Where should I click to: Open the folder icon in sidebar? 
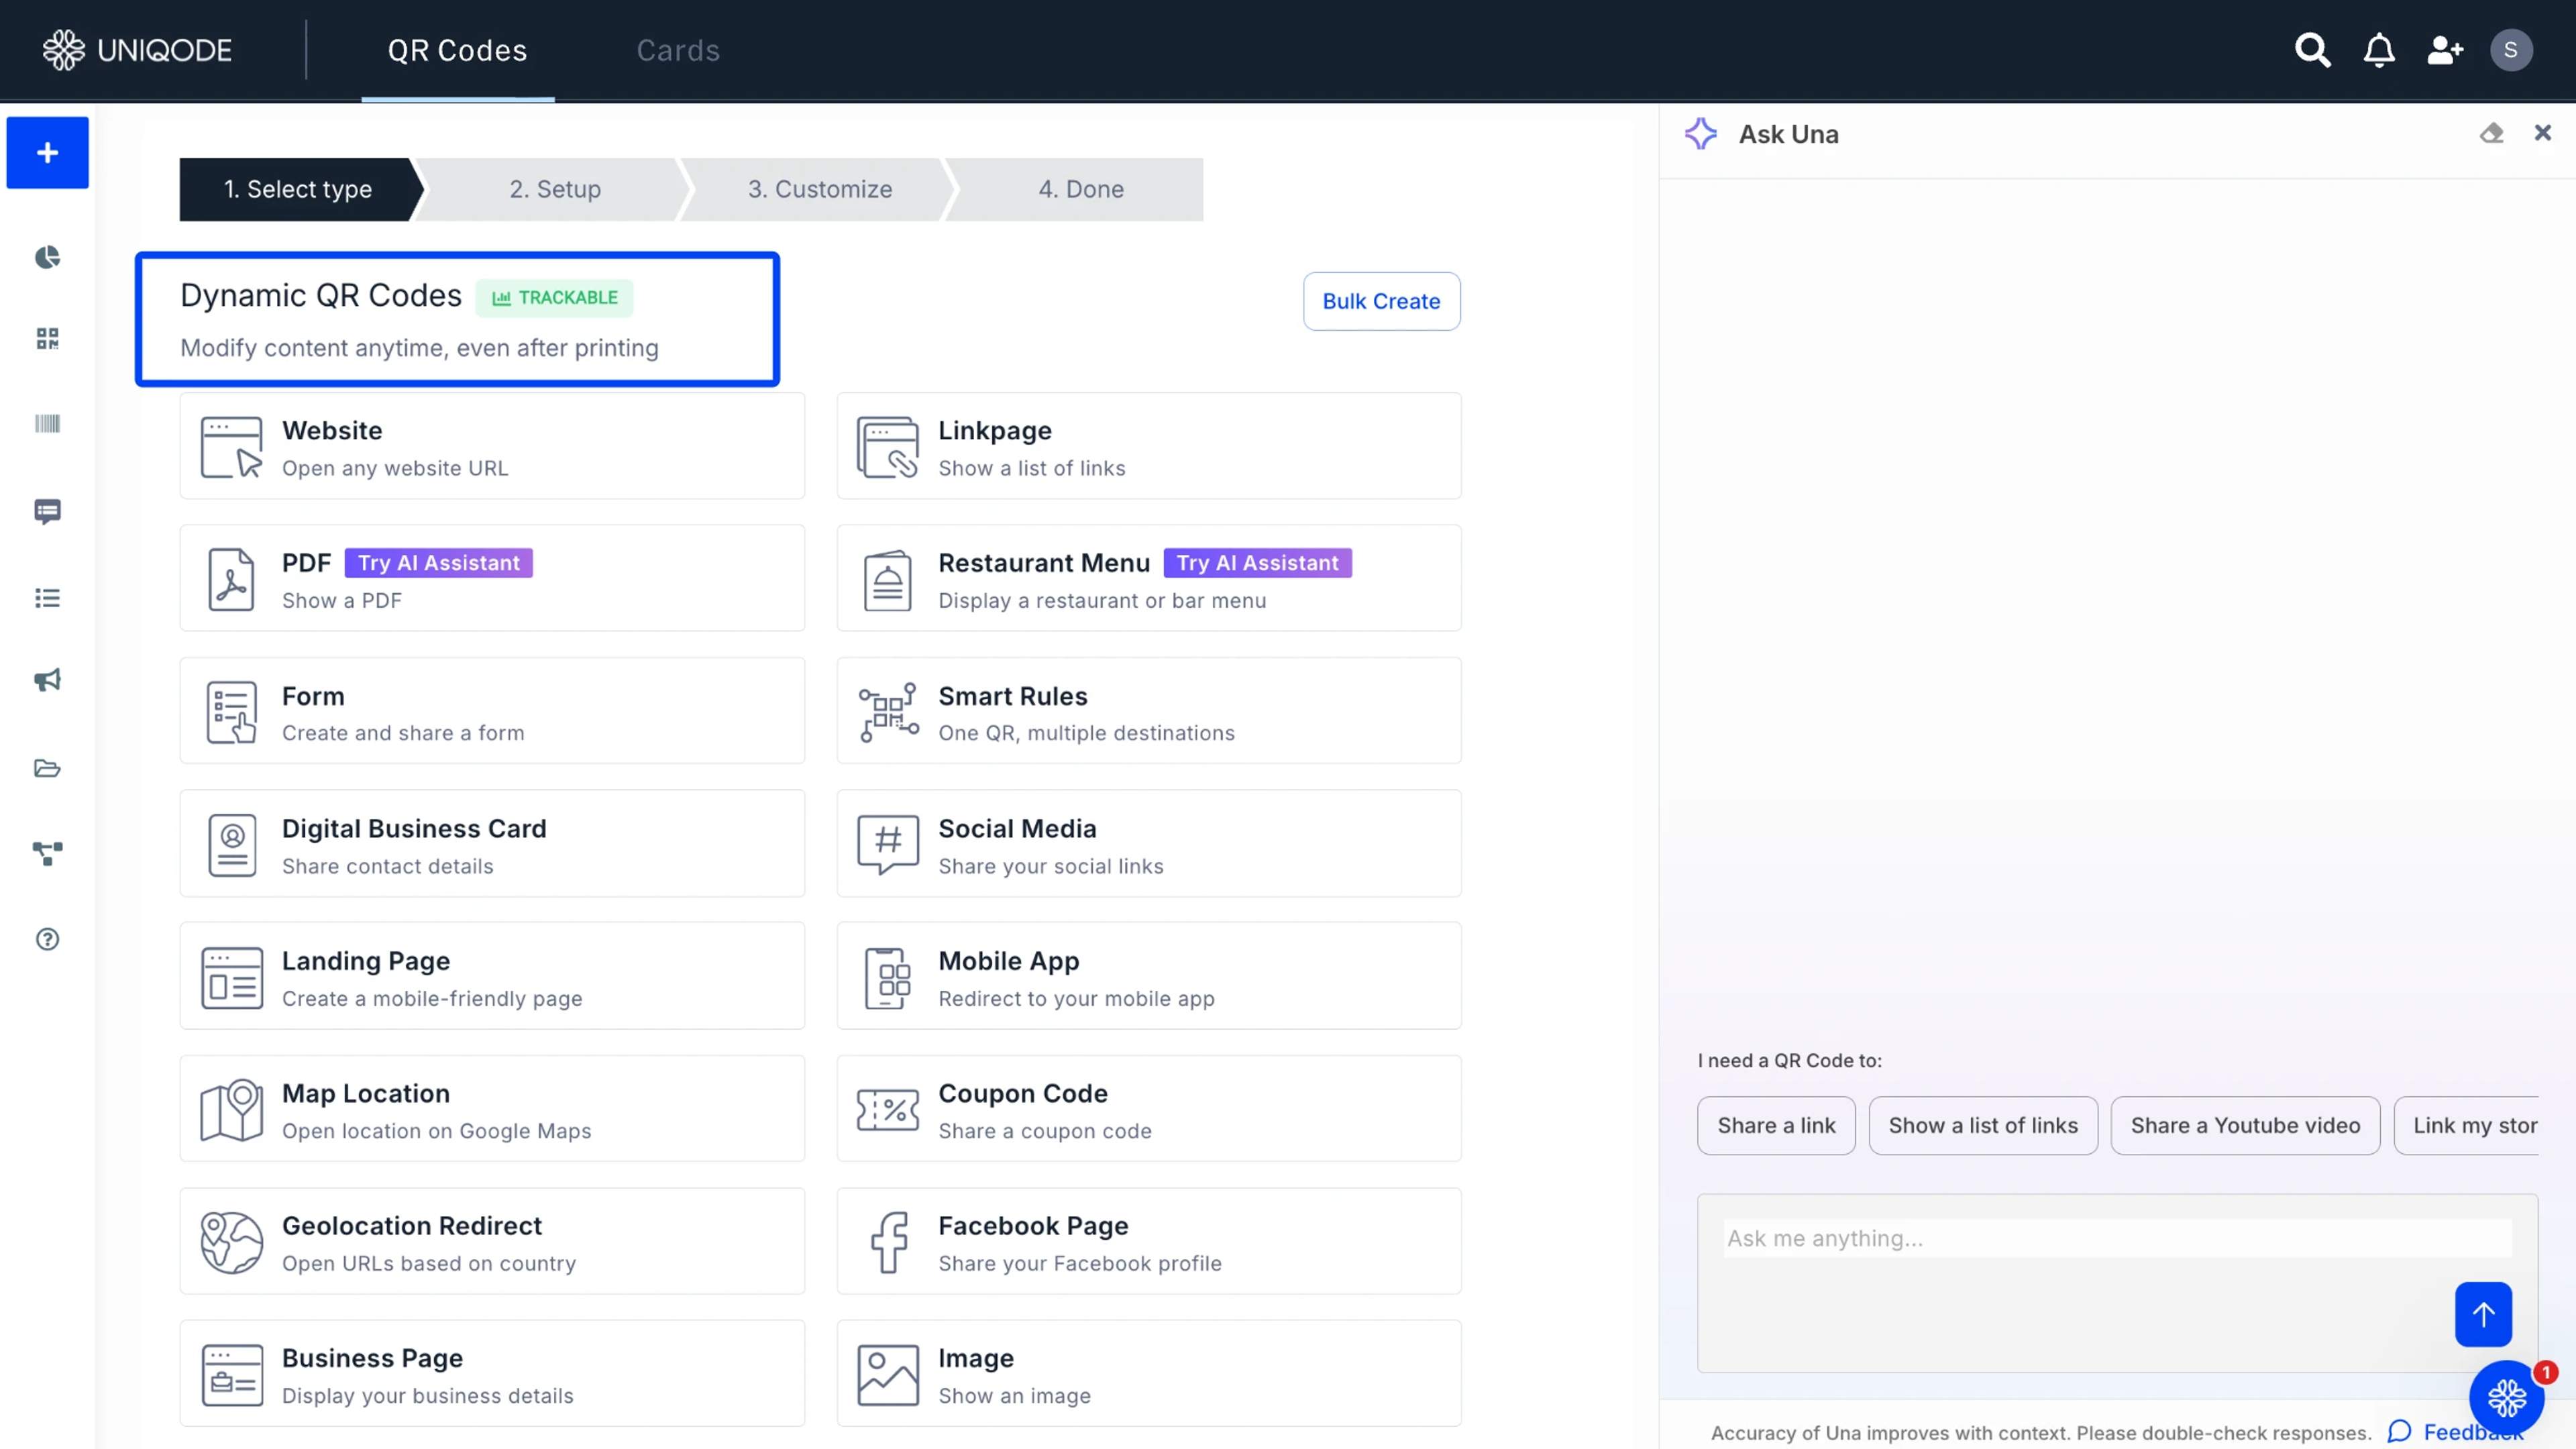coord(47,768)
